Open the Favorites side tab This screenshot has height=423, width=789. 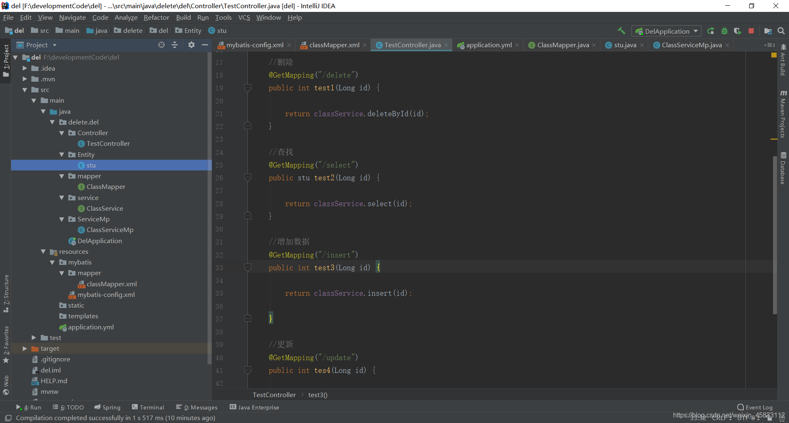6,344
